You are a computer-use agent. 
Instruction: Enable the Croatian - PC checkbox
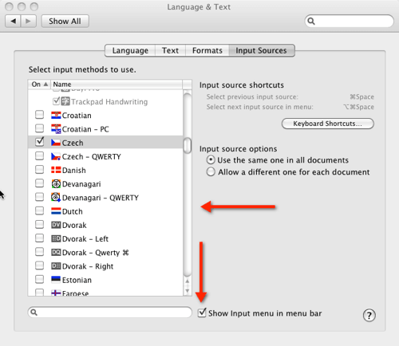(40, 128)
